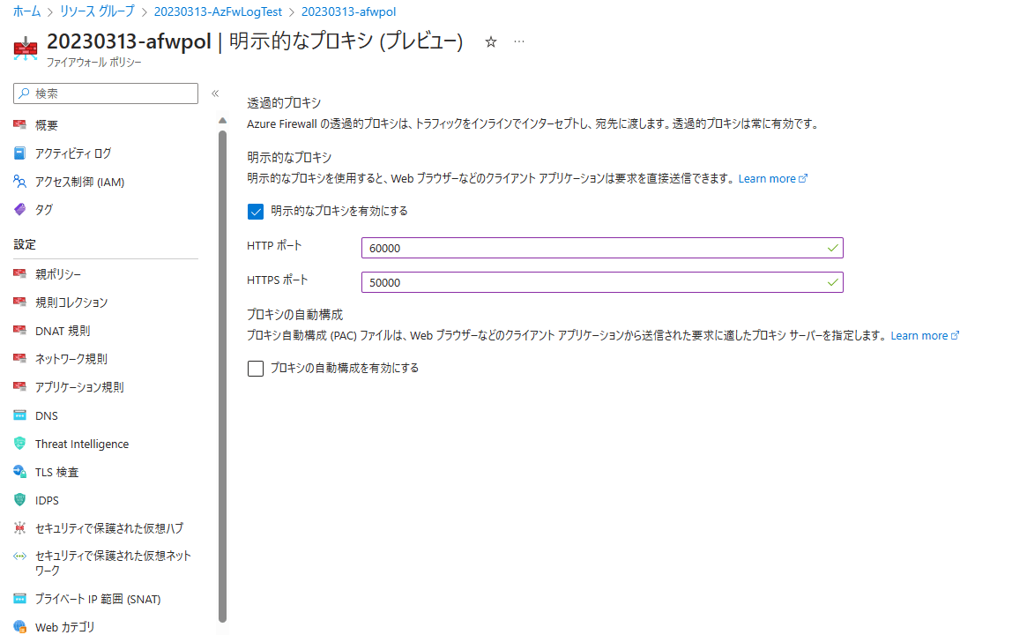
Task: Go to ホーム breadcrumb
Action: click(27, 11)
